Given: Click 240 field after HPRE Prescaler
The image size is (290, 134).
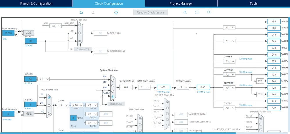Looking at the screenshot, I should tap(203, 87).
